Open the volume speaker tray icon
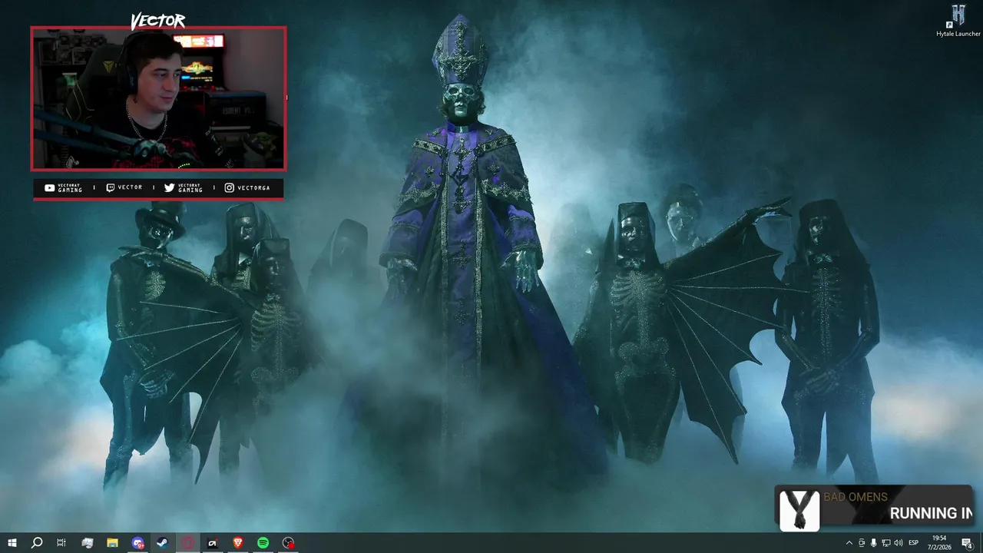983x553 pixels. (x=899, y=543)
